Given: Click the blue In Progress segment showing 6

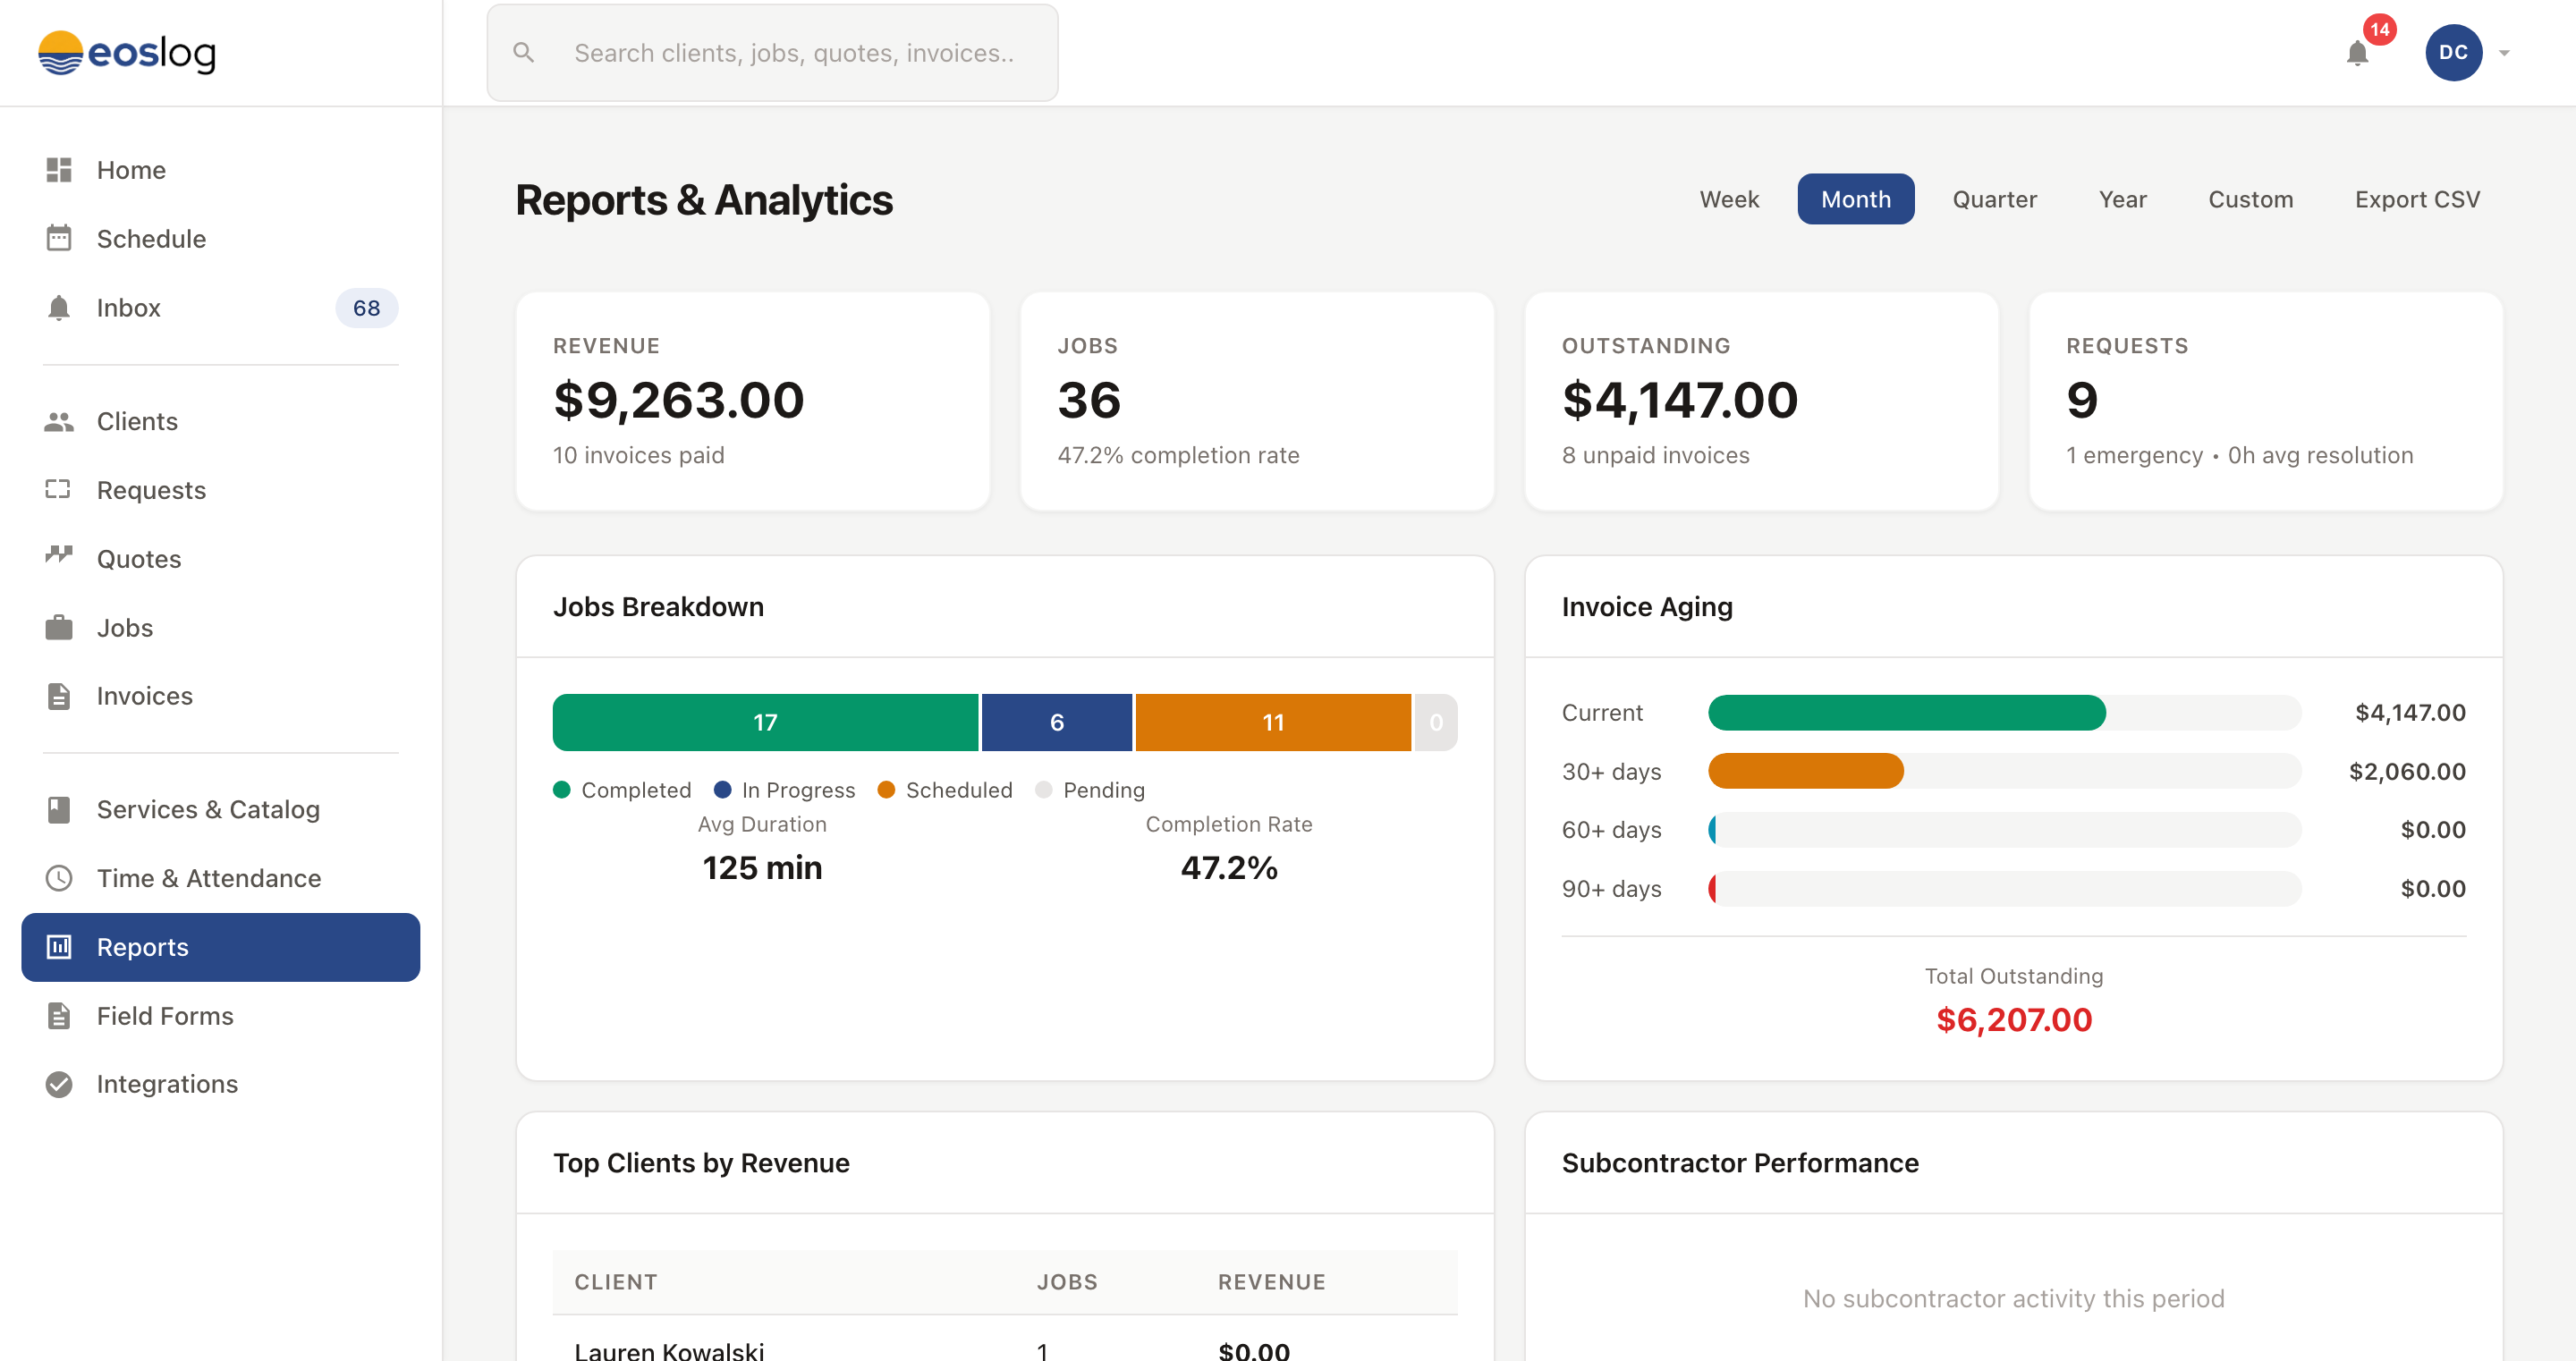Looking at the screenshot, I should click(1057, 722).
